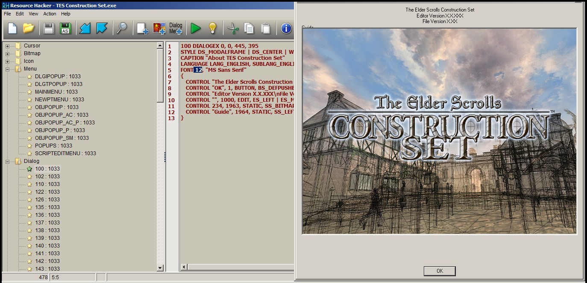Image resolution: width=587 pixels, height=283 pixels.
Task: Click the magnifier Find icon
Action: click(x=122, y=29)
